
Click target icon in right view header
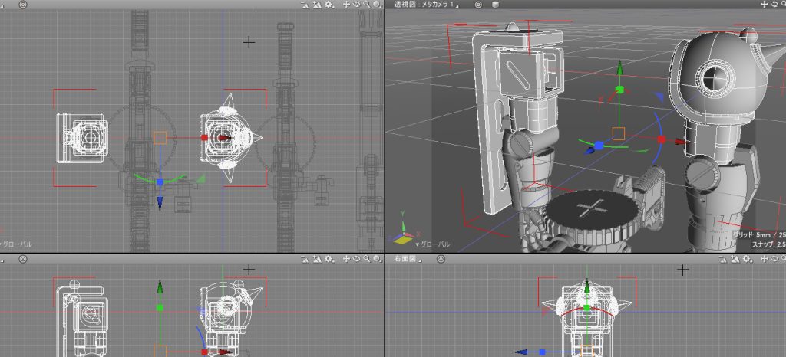tap(441, 259)
